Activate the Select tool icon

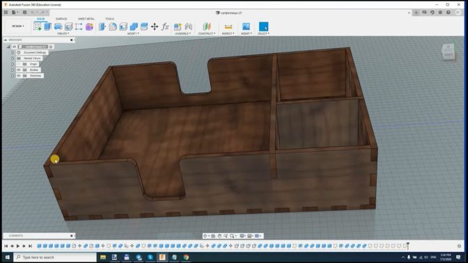263,26
